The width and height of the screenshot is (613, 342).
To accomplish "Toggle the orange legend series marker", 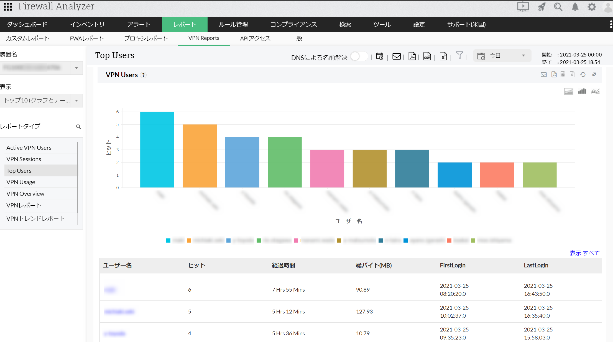I will (189, 240).
